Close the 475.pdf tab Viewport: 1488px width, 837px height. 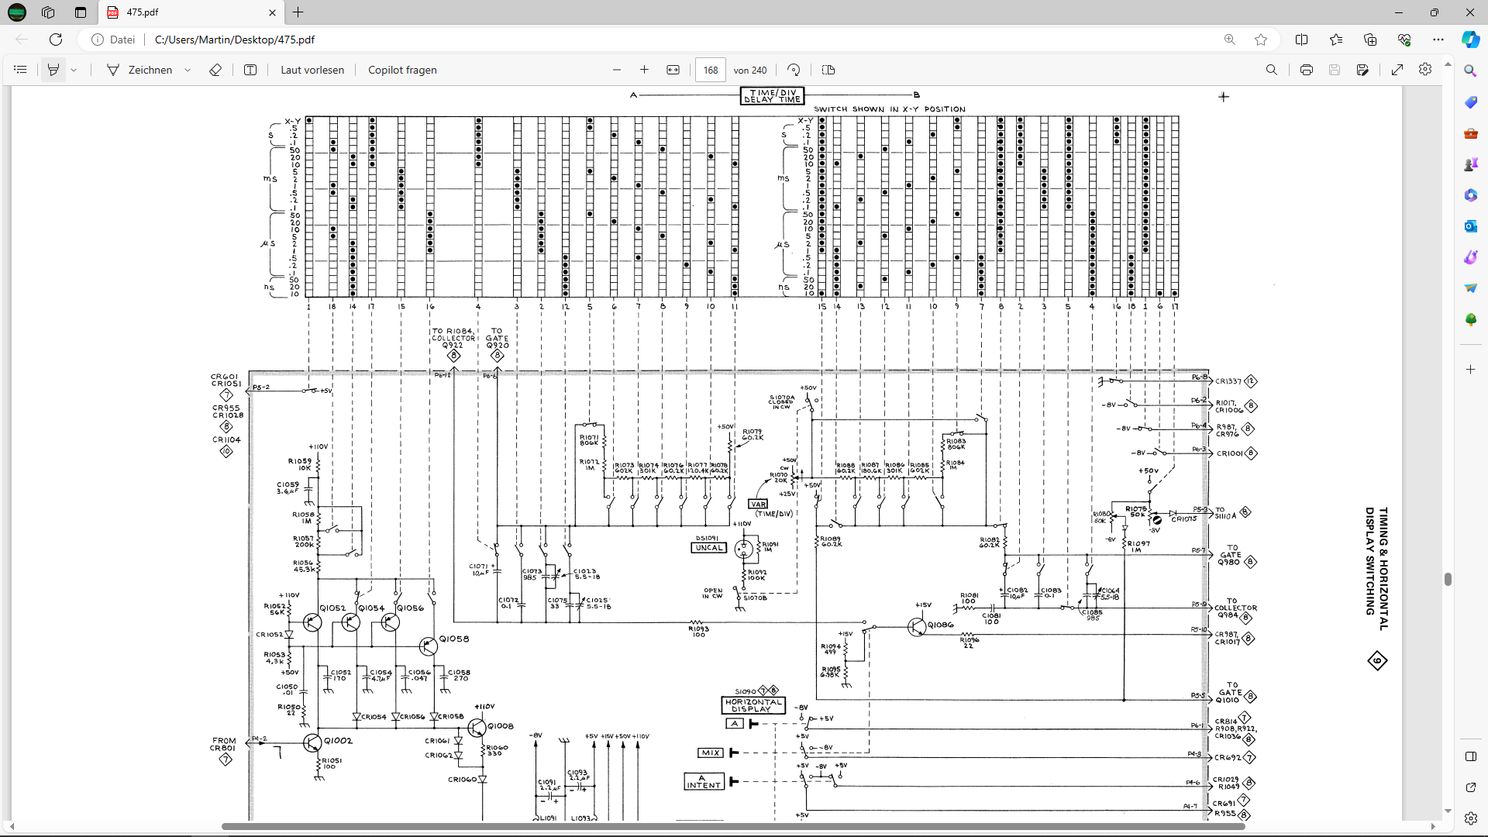point(272,12)
